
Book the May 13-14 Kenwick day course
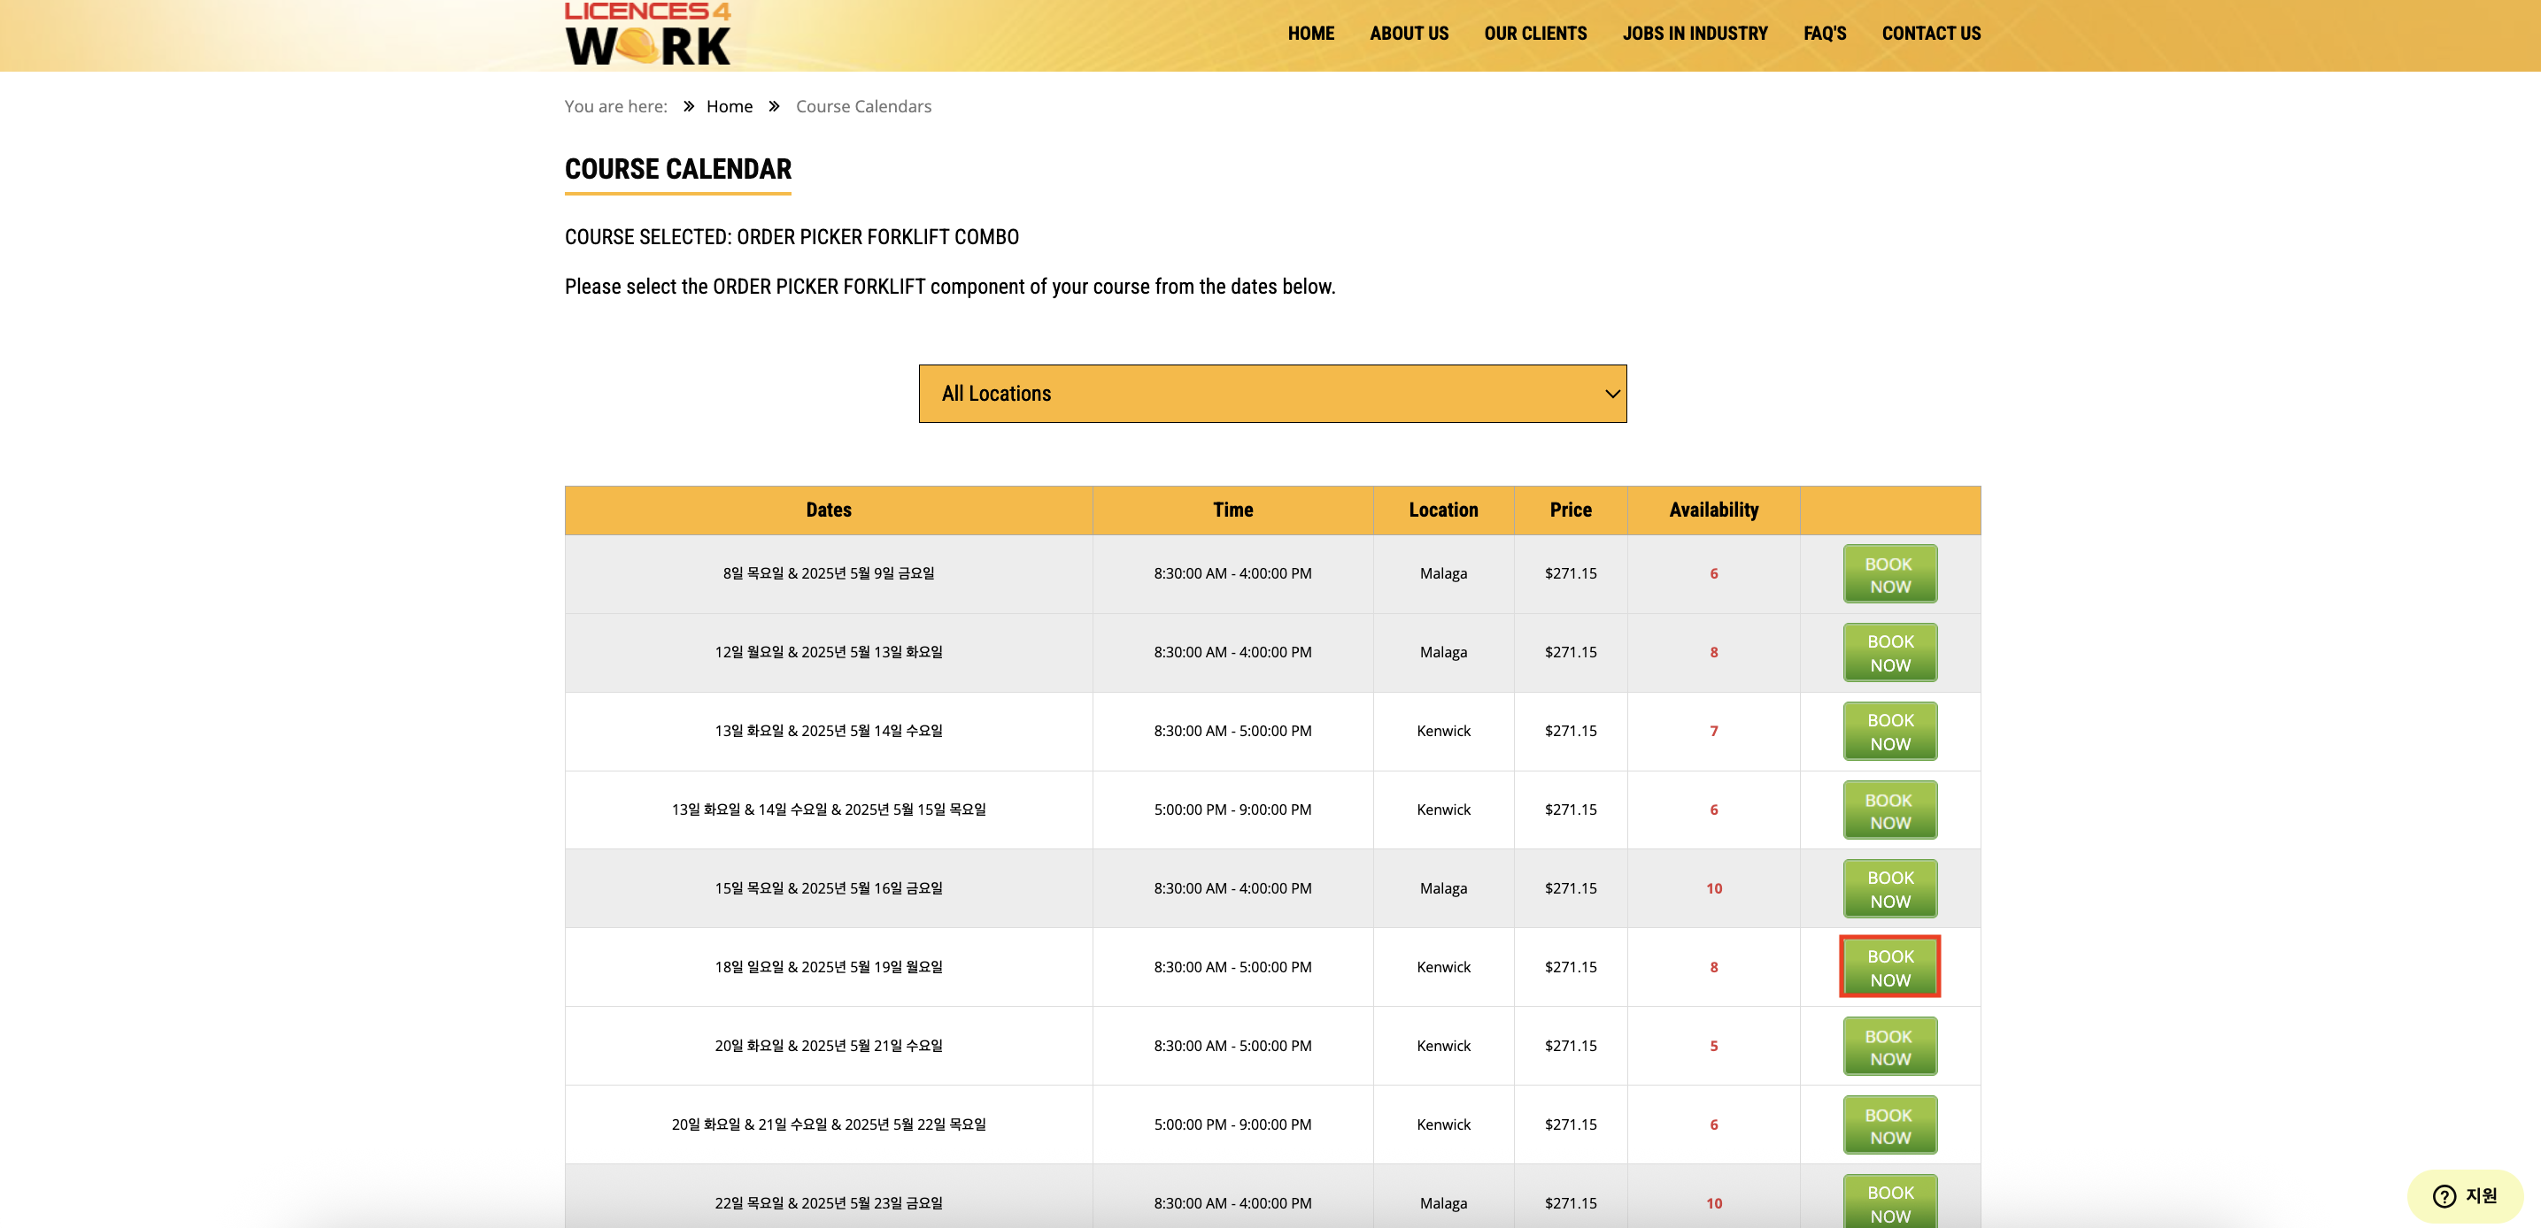pyautogui.click(x=1889, y=732)
